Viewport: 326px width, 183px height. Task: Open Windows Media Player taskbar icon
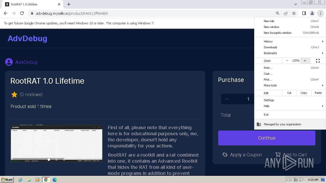(37, 180)
